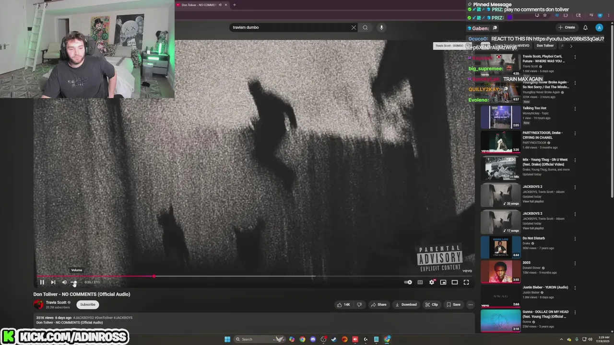Open a new browser tab
The width and height of the screenshot is (614, 345).
(x=234, y=5)
